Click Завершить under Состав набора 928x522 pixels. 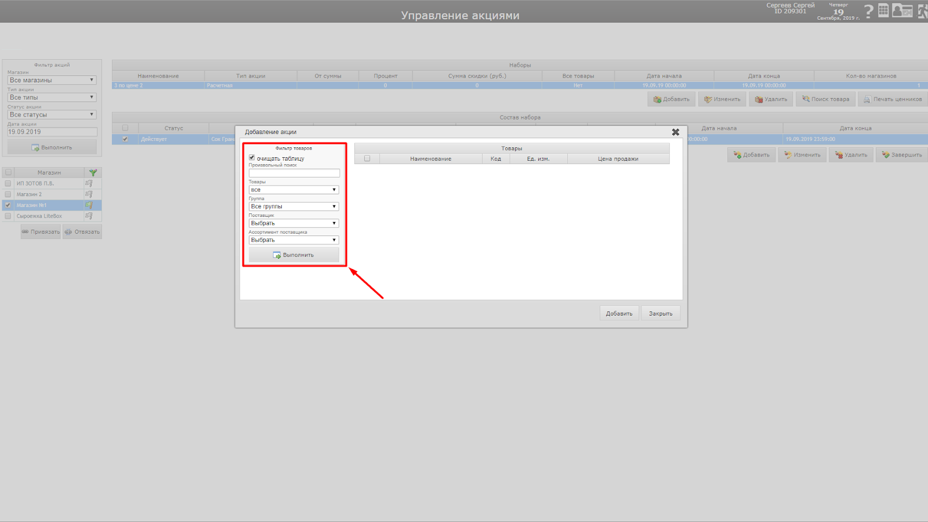[x=901, y=155]
